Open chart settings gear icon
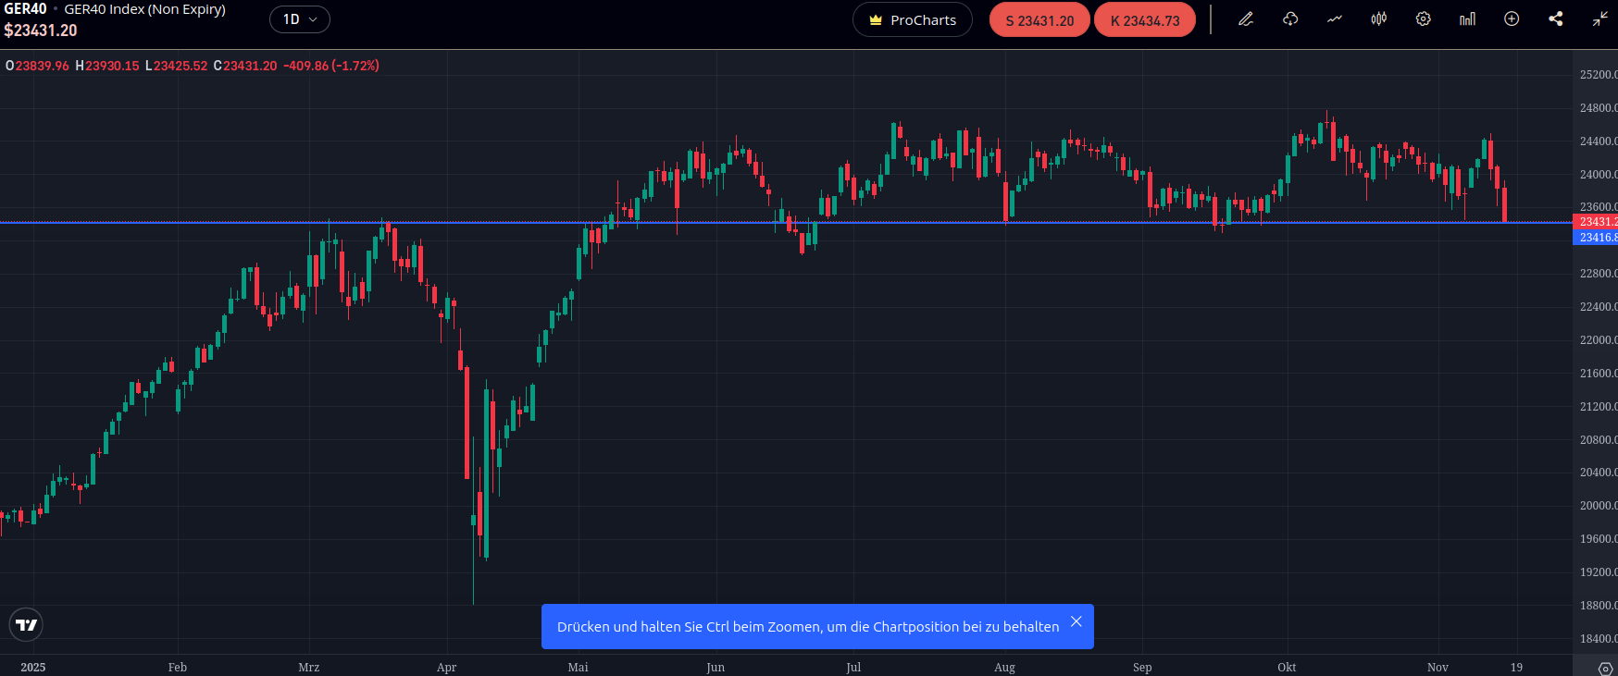Viewport: 1618px width, 676px height. pyautogui.click(x=1423, y=19)
